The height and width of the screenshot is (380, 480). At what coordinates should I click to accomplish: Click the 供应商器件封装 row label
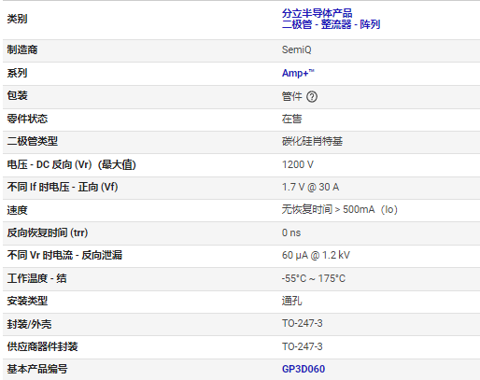pos(42,346)
